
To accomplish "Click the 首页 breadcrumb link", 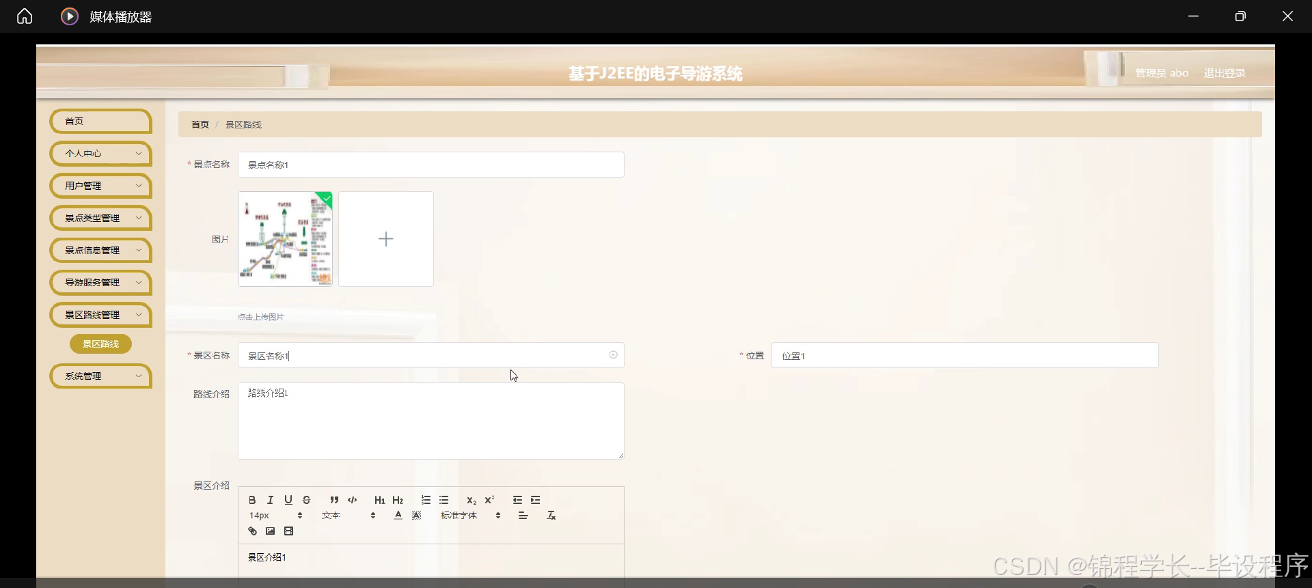I will [x=200, y=124].
